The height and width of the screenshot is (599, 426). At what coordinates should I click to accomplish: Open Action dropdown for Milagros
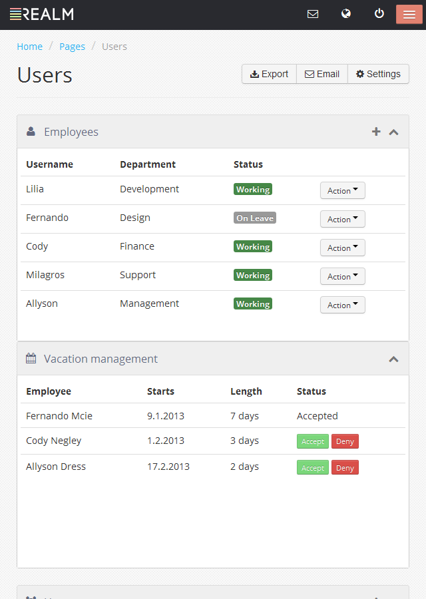[x=343, y=276]
